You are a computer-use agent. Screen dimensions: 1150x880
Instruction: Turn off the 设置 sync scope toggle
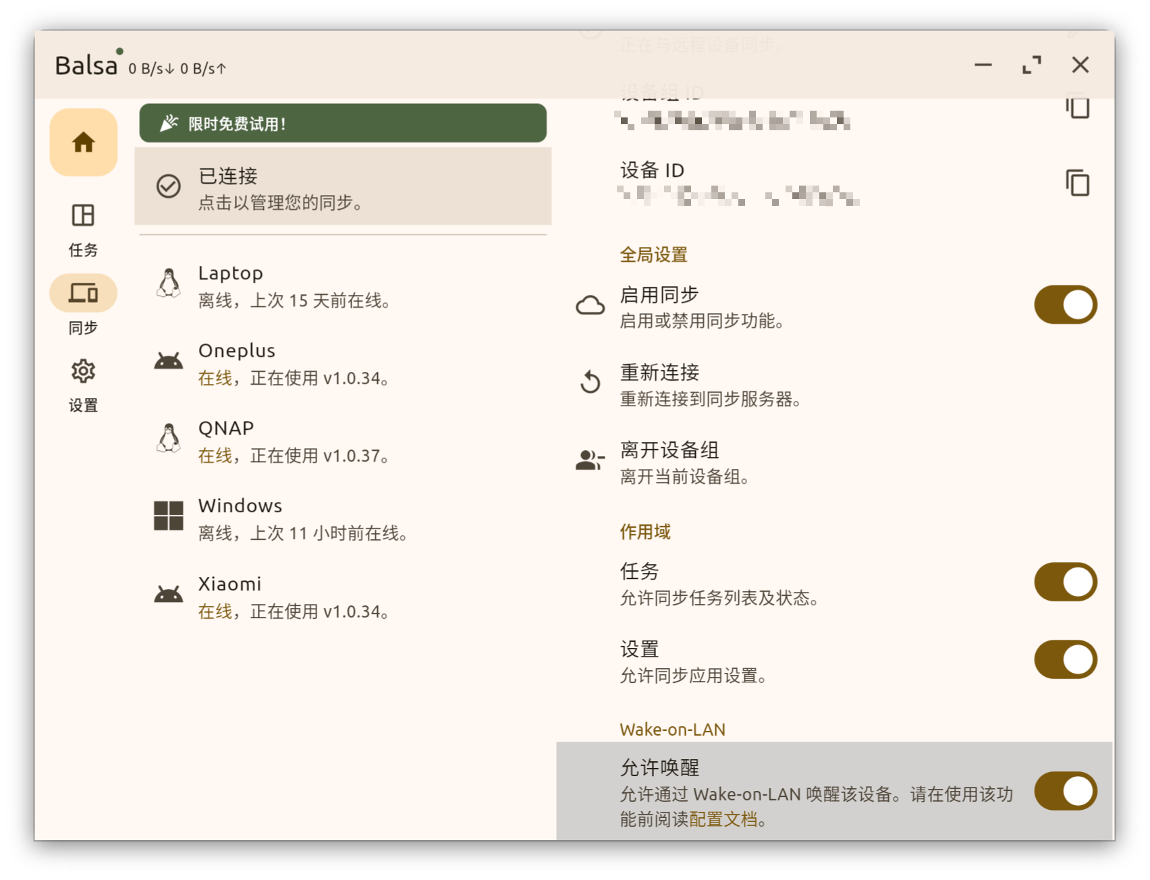point(1065,658)
